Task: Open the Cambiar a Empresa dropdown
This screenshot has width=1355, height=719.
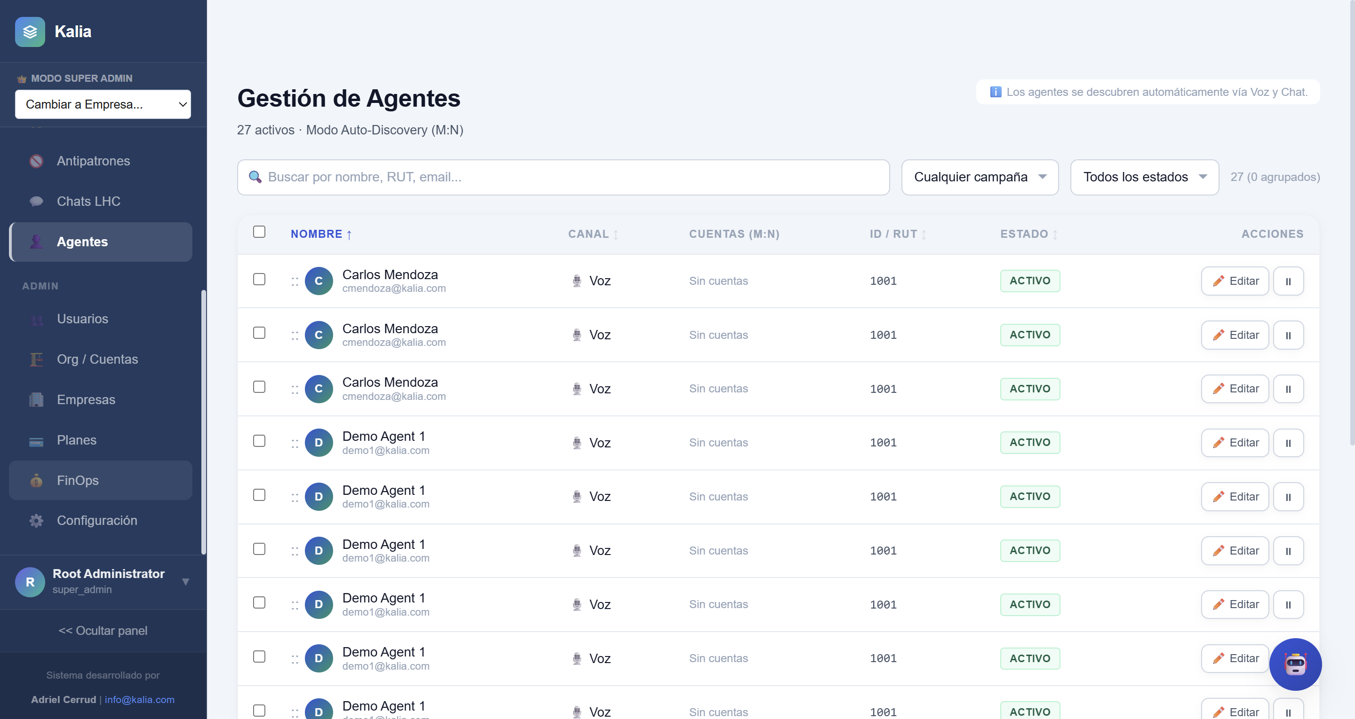Action: point(103,104)
